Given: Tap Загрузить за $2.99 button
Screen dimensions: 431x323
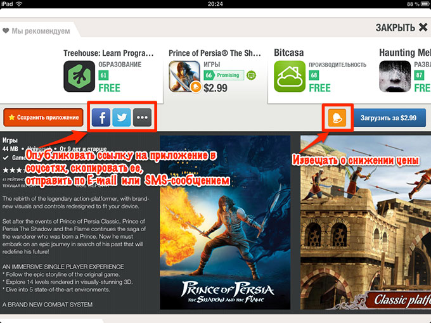Looking at the screenshot, I should point(389,118).
